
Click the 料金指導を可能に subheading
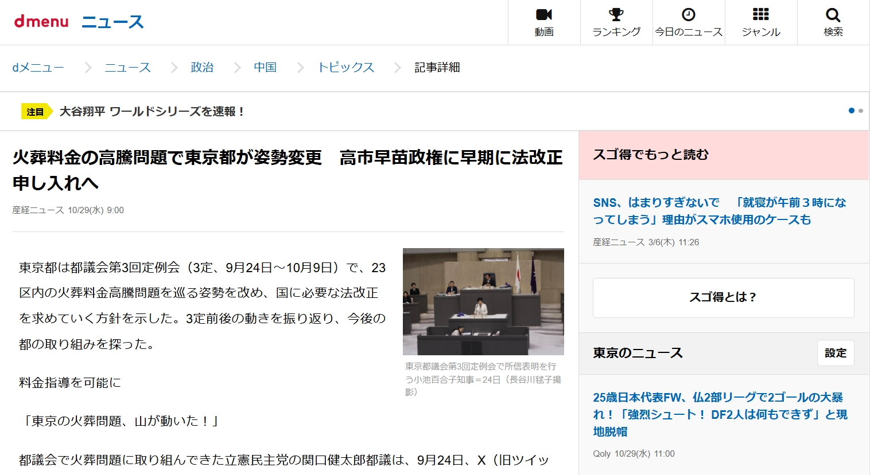(70, 383)
